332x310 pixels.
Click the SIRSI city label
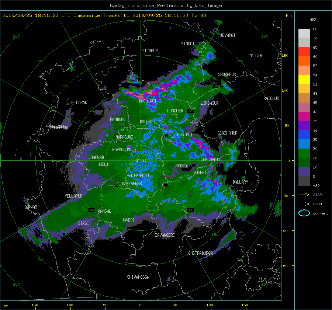[83, 223]
